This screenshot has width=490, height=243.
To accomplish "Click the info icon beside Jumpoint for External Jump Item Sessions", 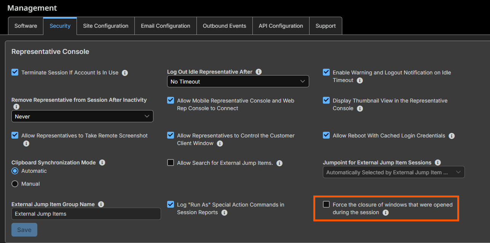I will 437,162.
